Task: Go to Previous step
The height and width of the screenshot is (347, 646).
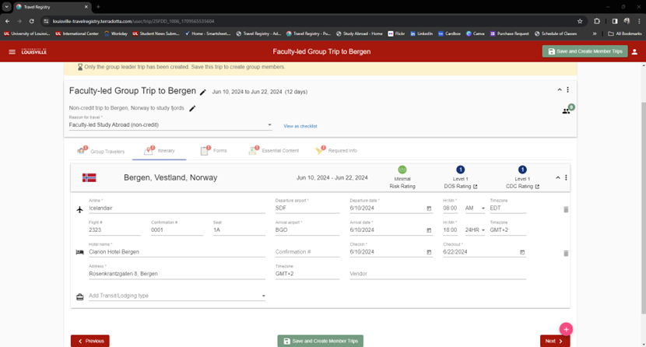Action: pyautogui.click(x=90, y=342)
